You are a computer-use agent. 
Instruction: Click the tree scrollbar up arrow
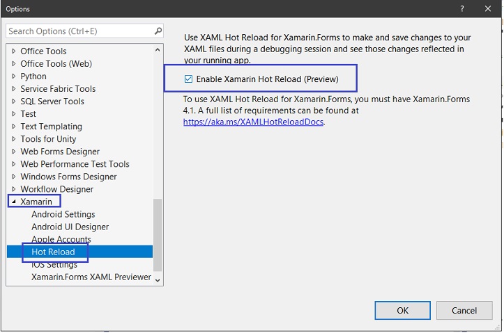point(158,49)
